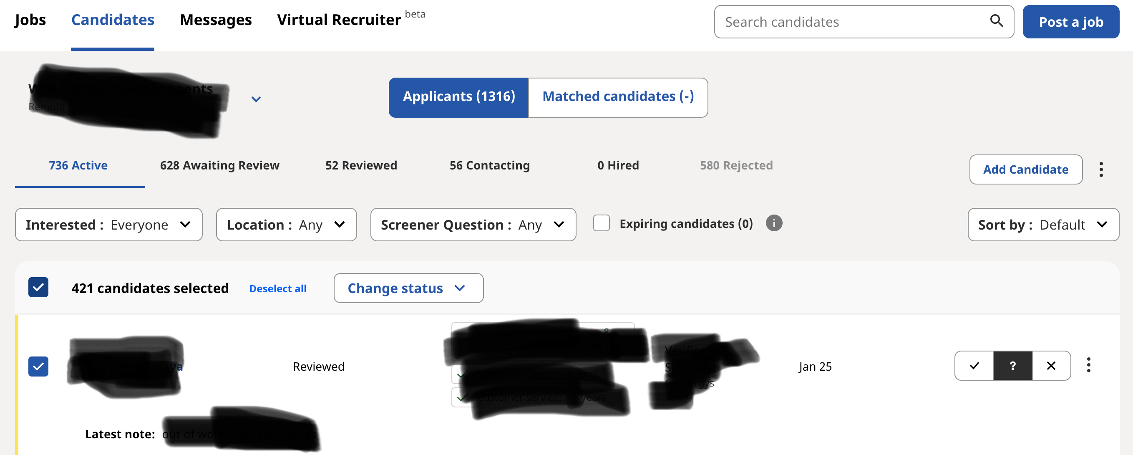
Task: Open the candidate row three-dot menu
Action: tap(1088, 365)
